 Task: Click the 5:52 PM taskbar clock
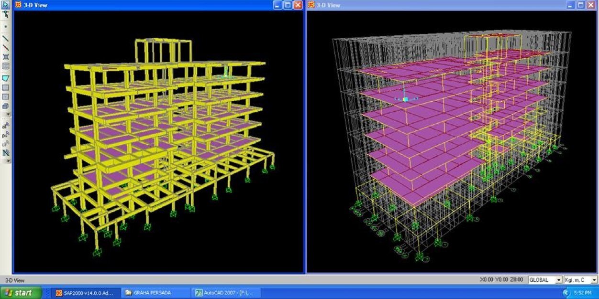point(584,293)
